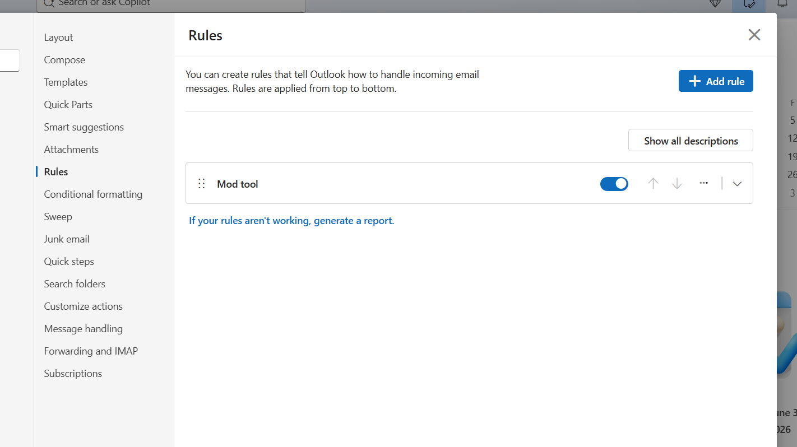The width and height of the screenshot is (797, 447).
Task: Close the Rules settings dialog
Action: point(754,35)
